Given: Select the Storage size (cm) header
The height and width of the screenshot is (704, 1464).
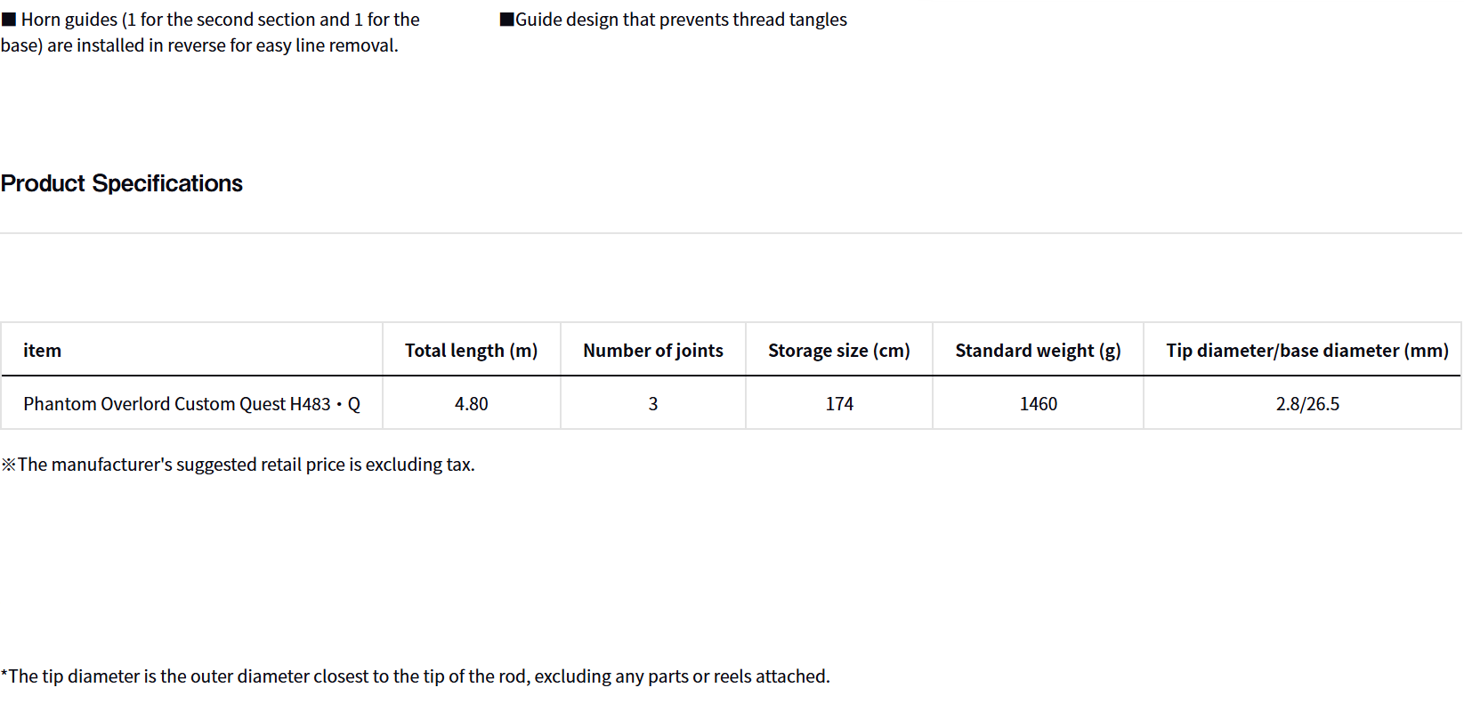Looking at the screenshot, I should click(838, 351).
